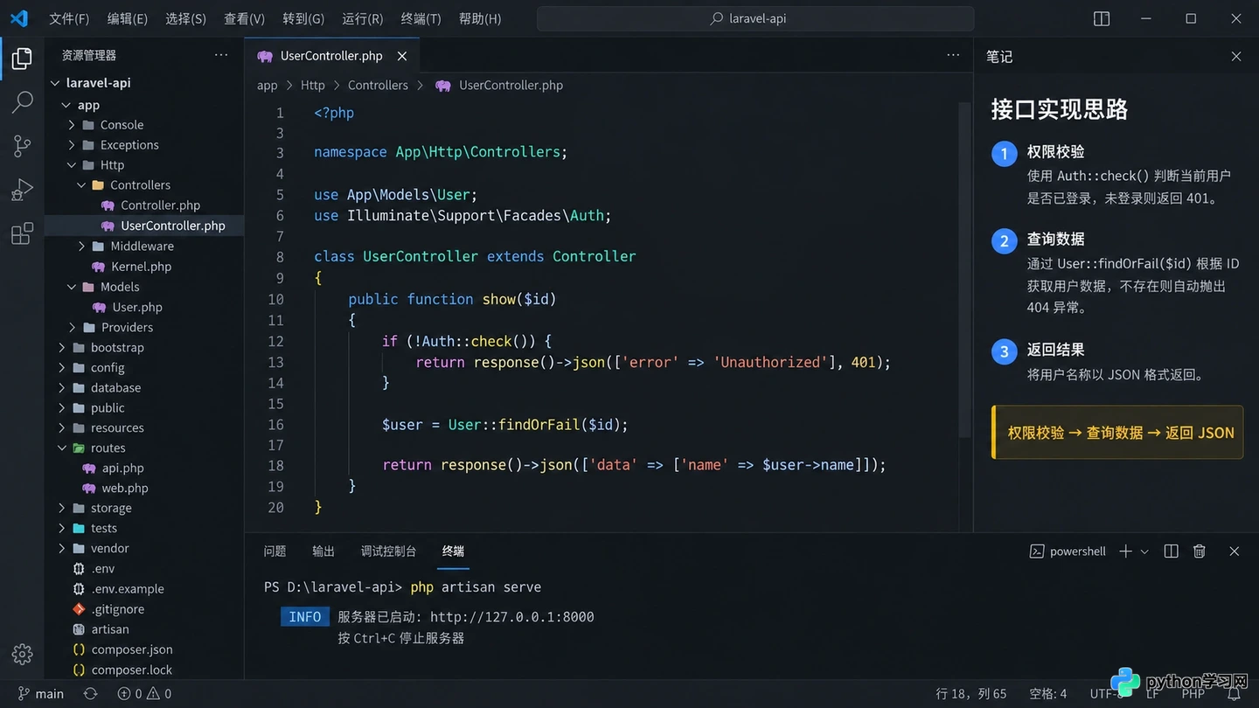1259x708 pixels.
Task: Open the 选择(S) menu
Action: tap(185, 18)
